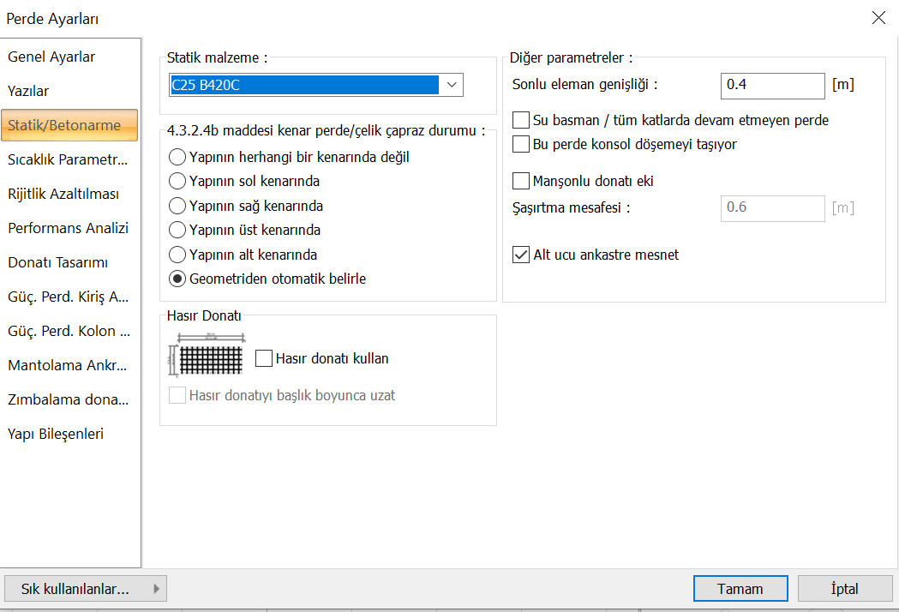
Task: Open the 'Sık kullanılanlar...' menu button
Action: [x=86, y=589]
